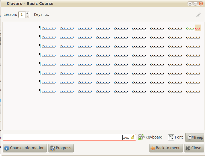Click the pilcrow ending the first line

40,28
